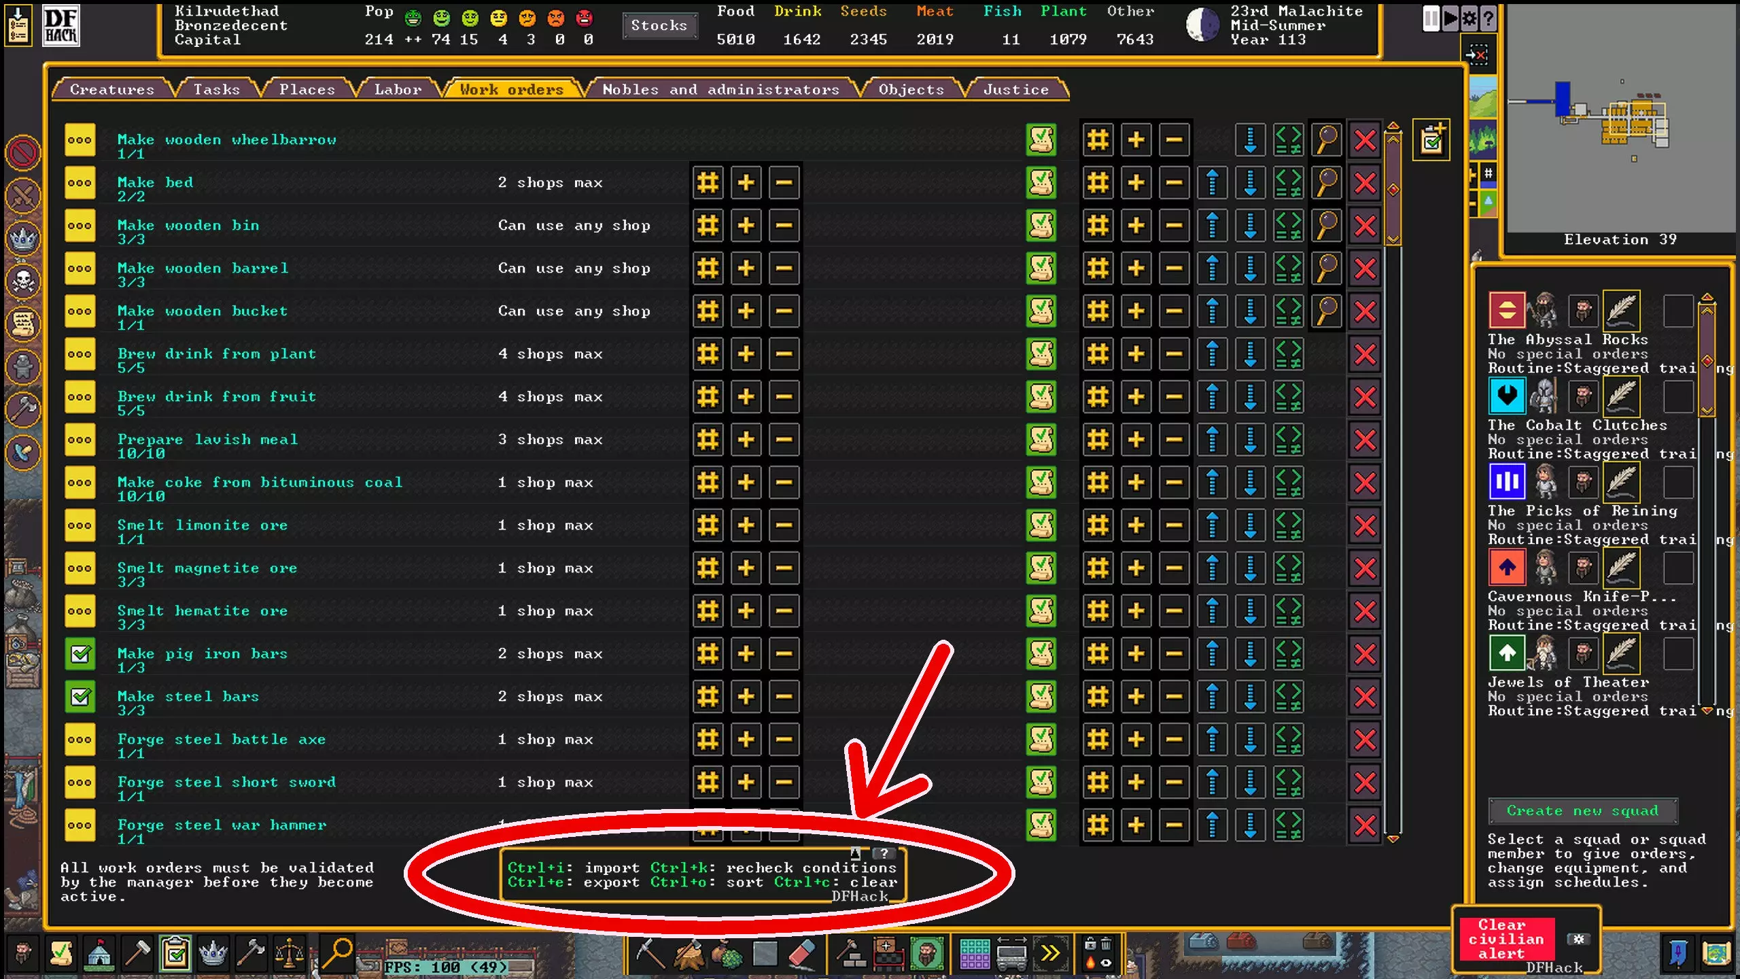Move Make wooden barrel order up
The image size is (1740, 979).
coord(1212,268)
